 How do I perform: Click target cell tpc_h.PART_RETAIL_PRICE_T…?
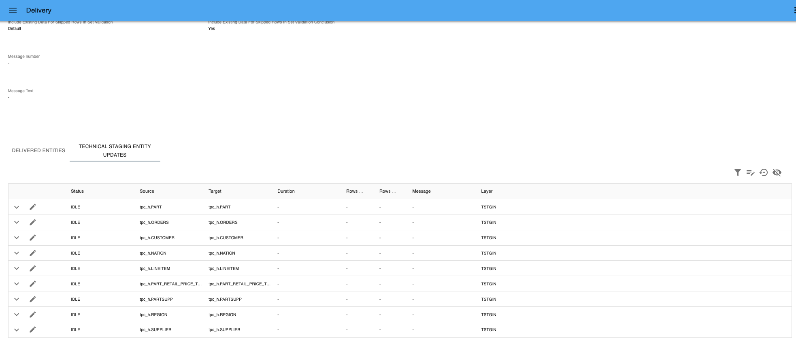pyautogui.click(x=240, y=284)
